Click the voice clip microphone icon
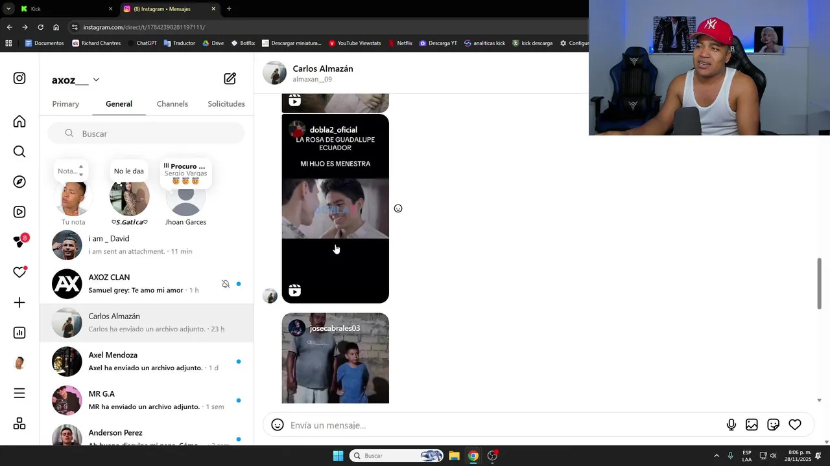830x466 pixels. point(731,425)
